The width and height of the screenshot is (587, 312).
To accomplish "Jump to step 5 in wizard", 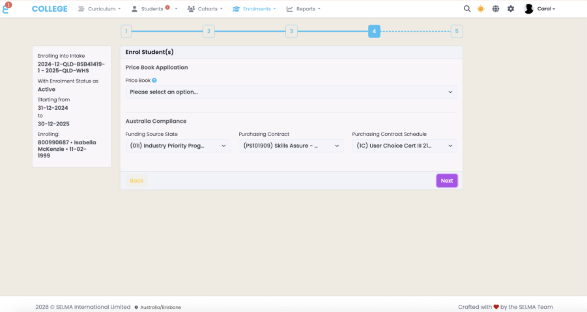I will click(x=457, y=31).
